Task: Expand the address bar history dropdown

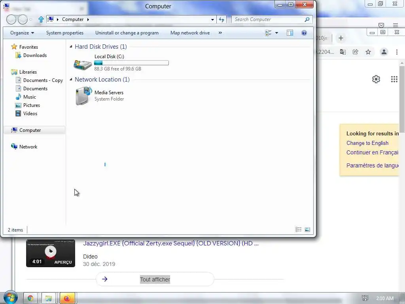Action: click(212, 19)
